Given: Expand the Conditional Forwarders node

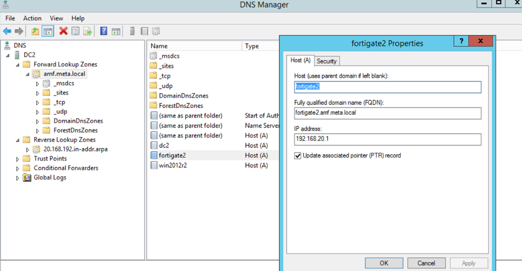Looking at the screenshot, I should [18, 168].
